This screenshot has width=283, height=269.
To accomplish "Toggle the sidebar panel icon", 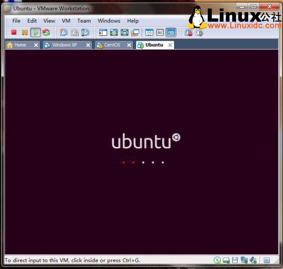I will [x=103, y=32].
